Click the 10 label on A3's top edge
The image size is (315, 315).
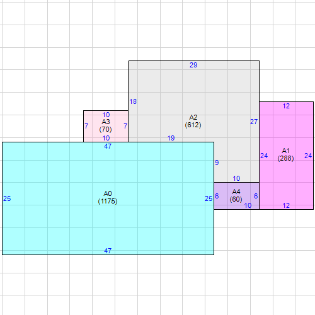pyautogui.click(x=106, y=115)
